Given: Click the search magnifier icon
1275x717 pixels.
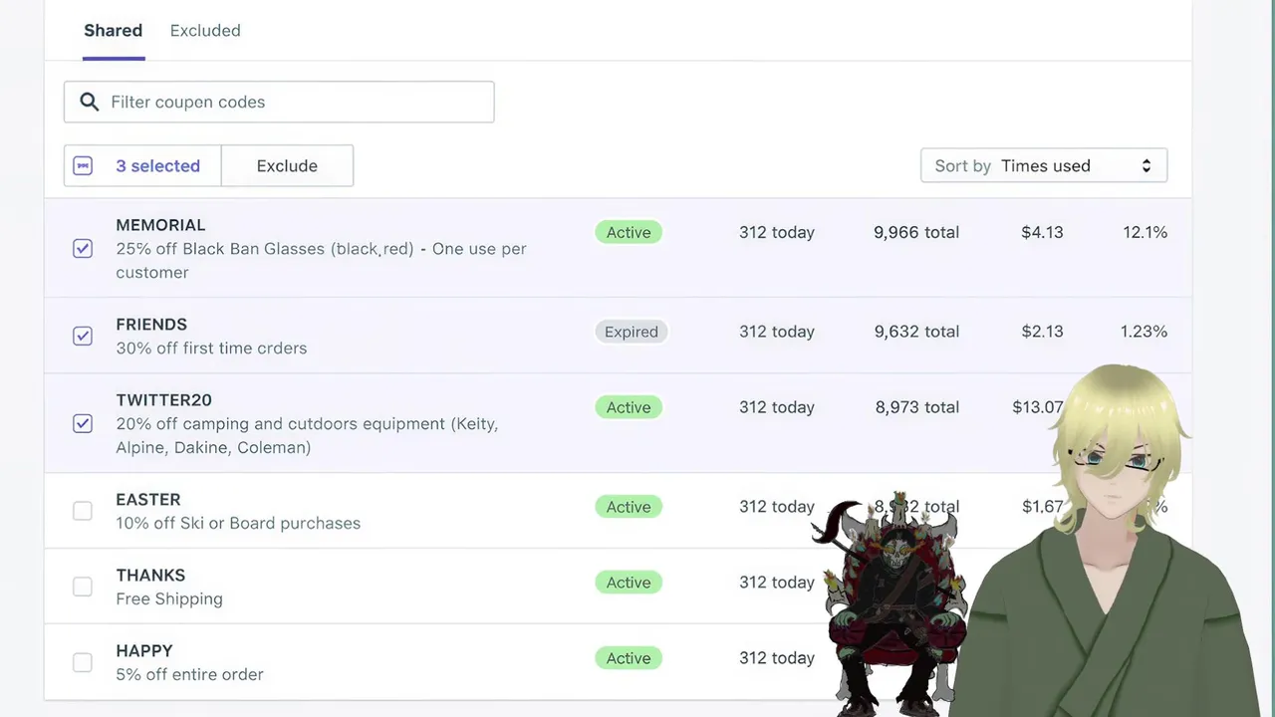Looking at the screenshot, I should (90, 102).
